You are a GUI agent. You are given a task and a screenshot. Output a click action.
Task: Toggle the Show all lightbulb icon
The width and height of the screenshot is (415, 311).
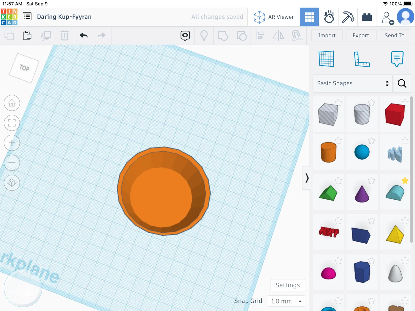204,36
